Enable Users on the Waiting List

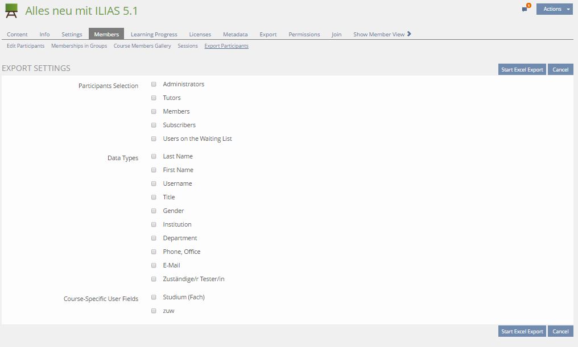(154, 139)
